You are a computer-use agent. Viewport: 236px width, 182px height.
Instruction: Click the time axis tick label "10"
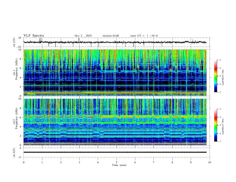209,162
